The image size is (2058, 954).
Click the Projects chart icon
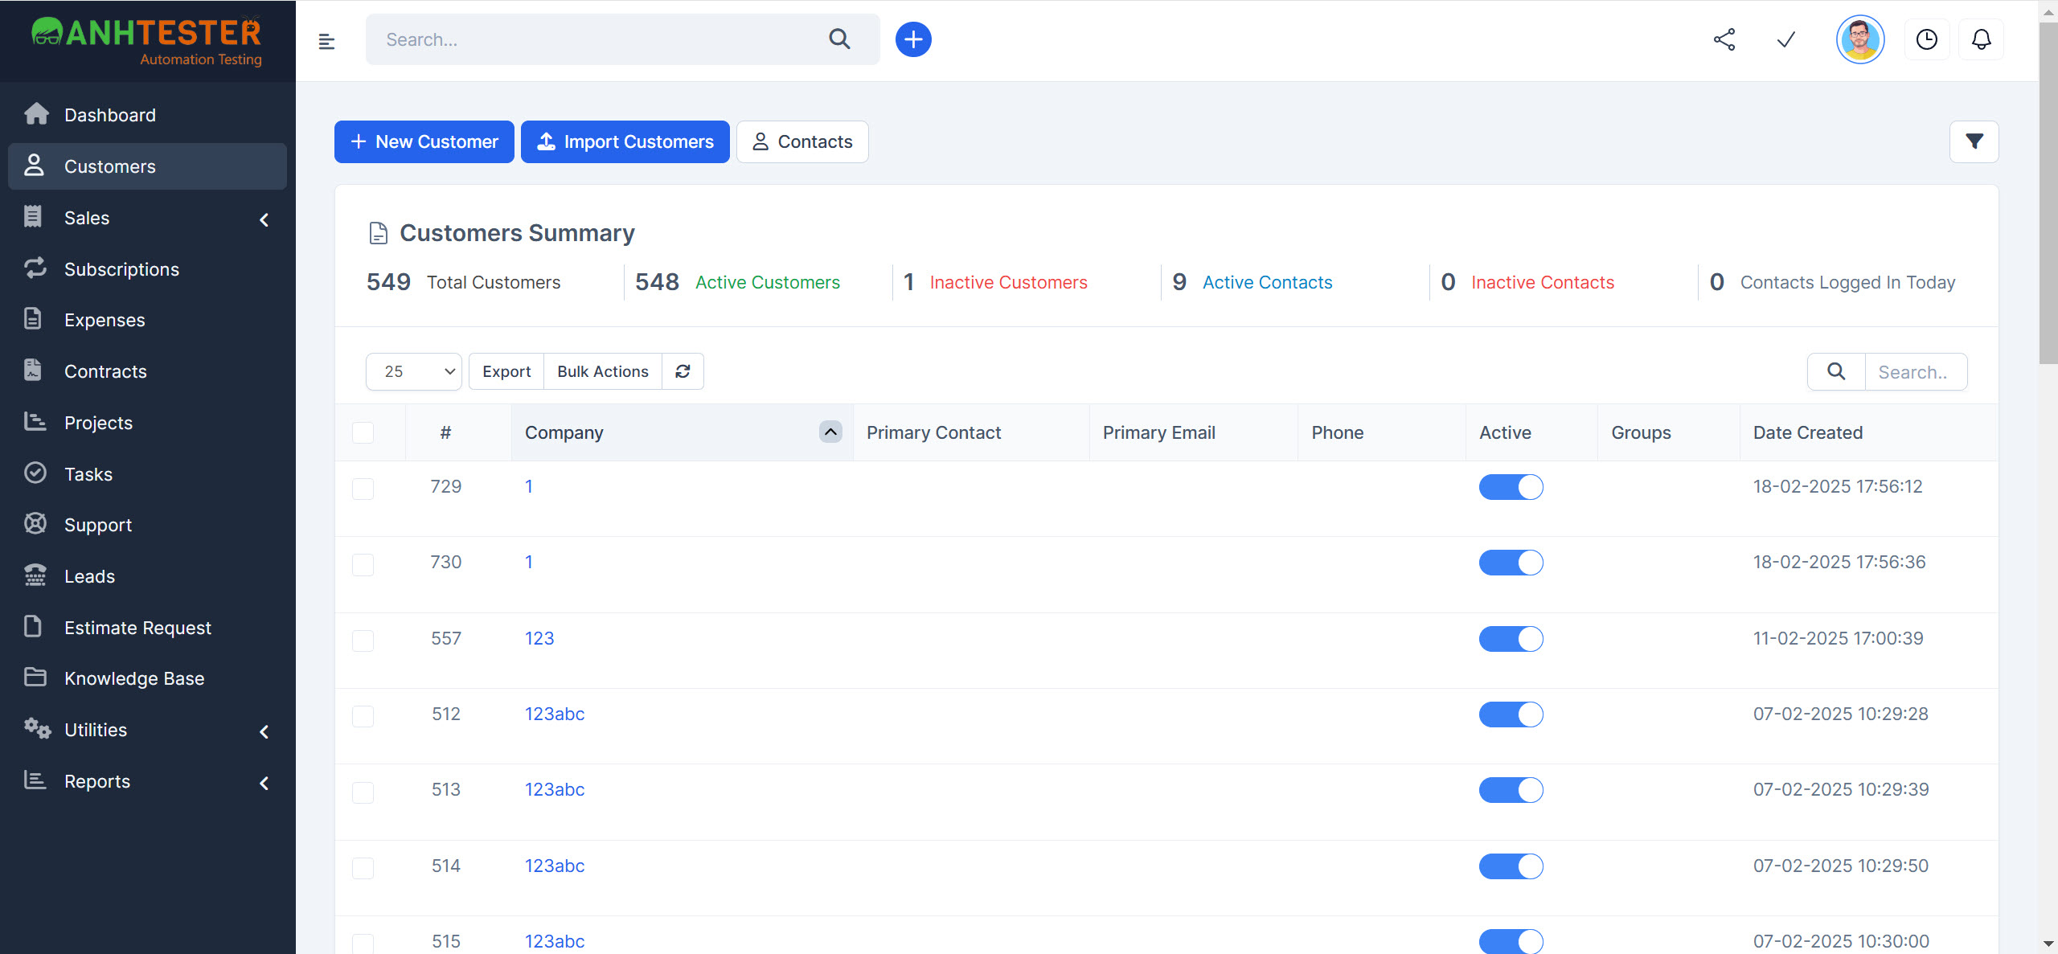(35, 421)
